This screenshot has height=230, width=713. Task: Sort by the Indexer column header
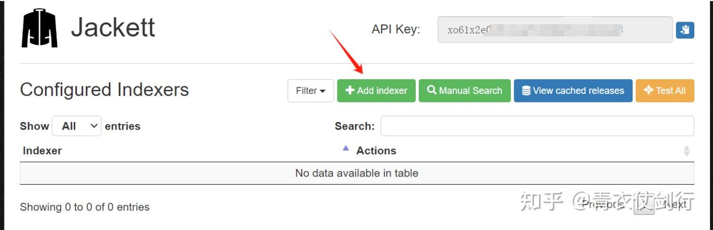(x=42, y=150)
